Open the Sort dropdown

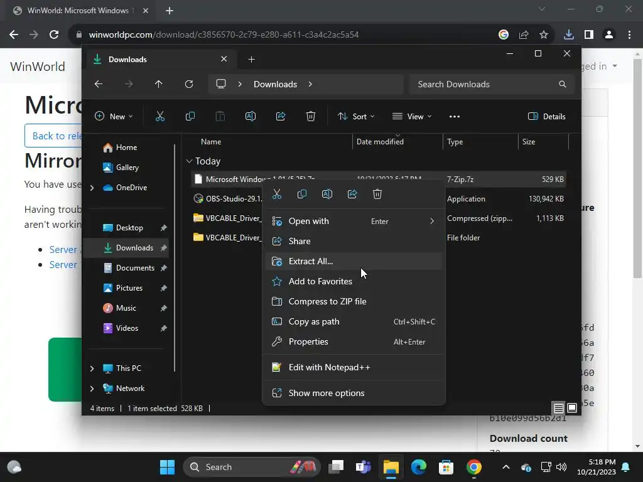tap(355, 116)
